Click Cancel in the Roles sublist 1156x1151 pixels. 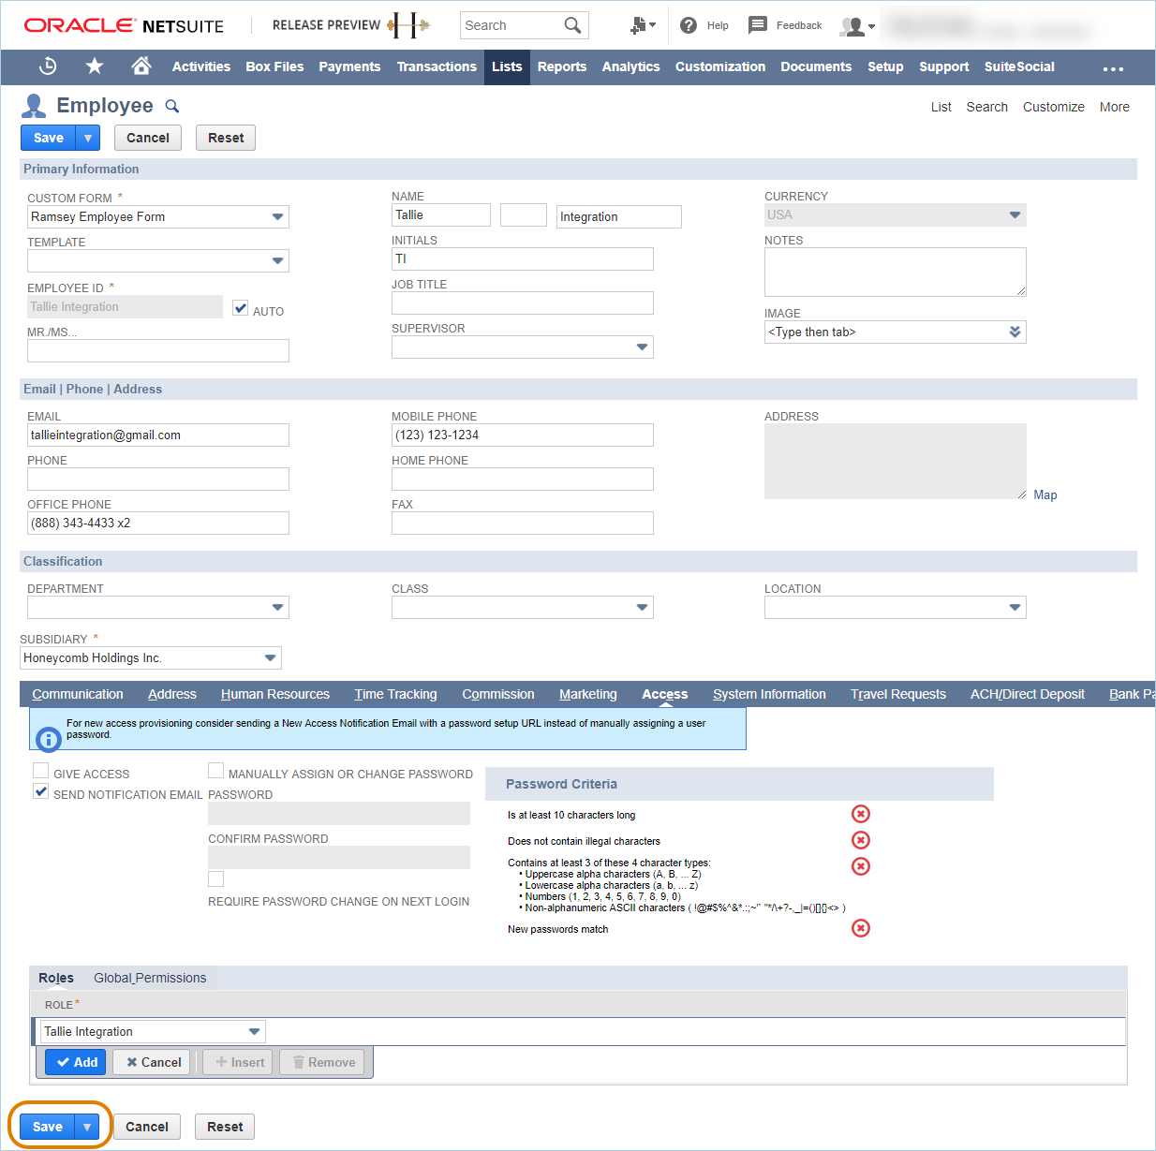152,1062
